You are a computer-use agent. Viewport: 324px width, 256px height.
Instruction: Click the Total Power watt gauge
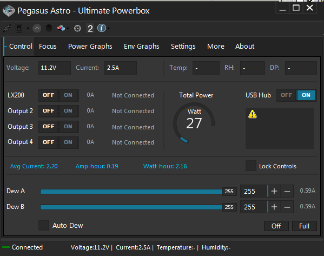point(194,123)
